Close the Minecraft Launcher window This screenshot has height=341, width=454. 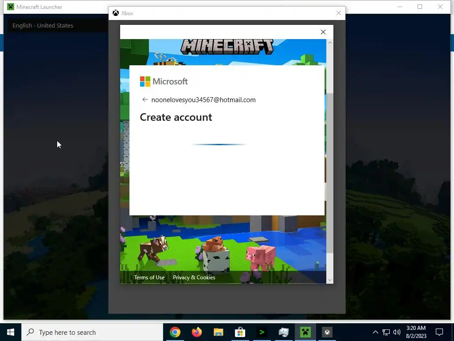click(x=440, y=7)
